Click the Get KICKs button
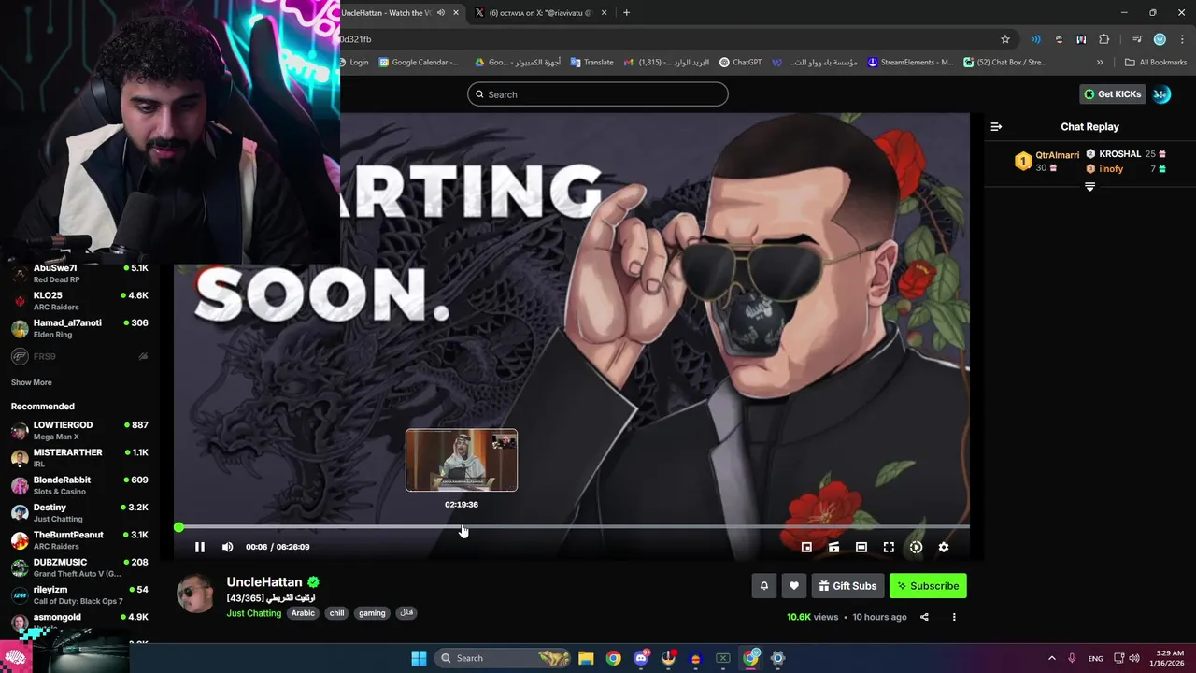 1112,94
